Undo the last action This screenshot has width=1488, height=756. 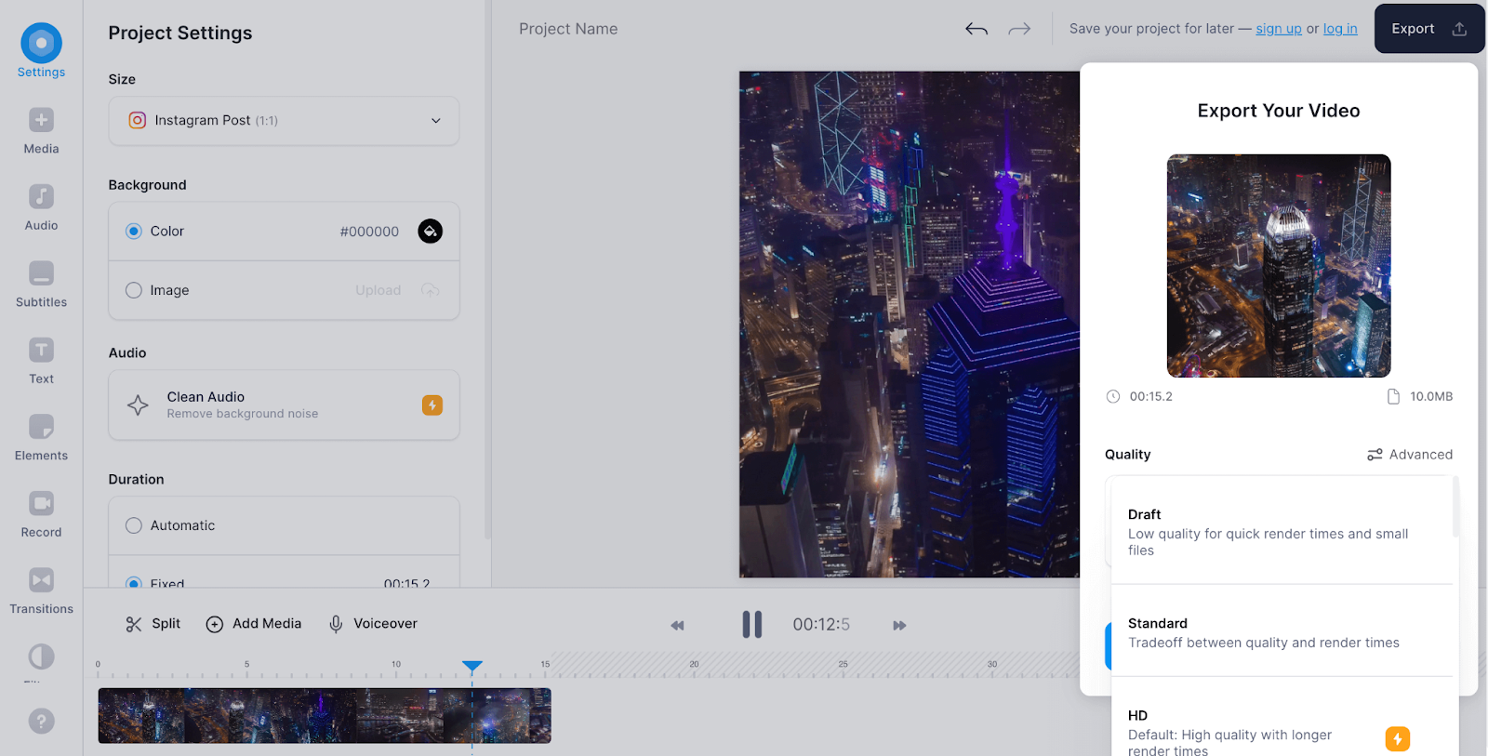[x=976, y=29]
